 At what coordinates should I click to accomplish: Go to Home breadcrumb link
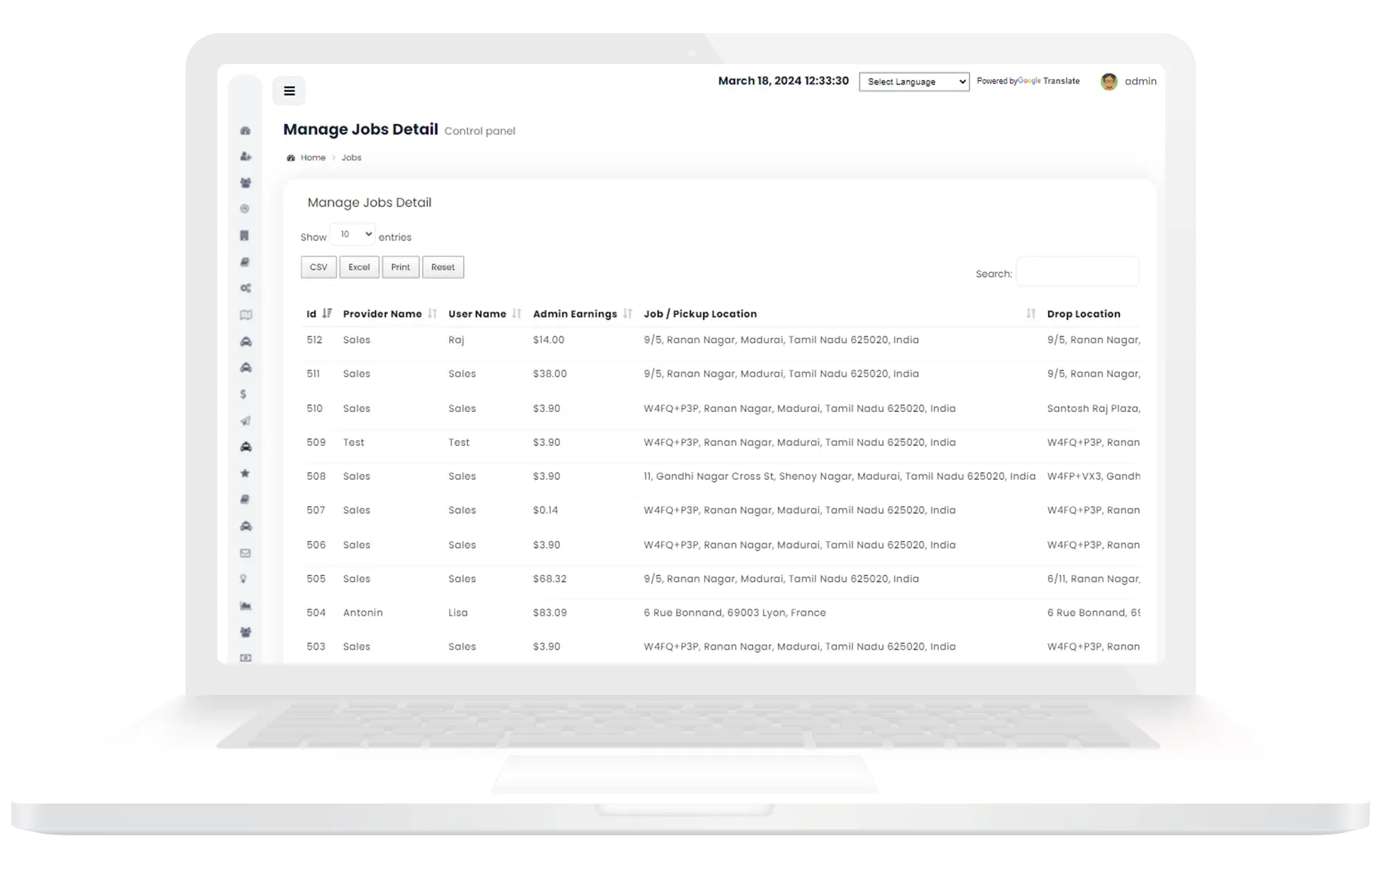[x=313, y=158]
